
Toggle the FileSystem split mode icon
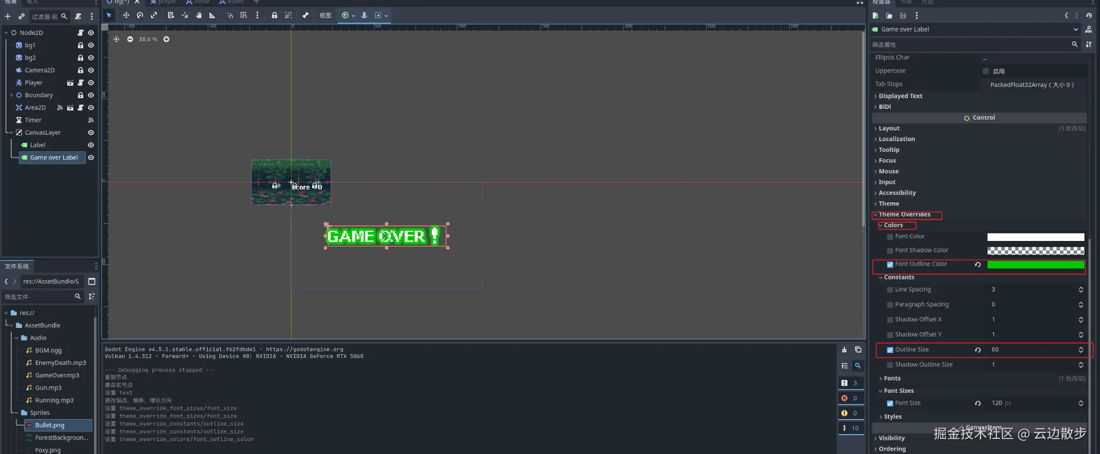92,281
